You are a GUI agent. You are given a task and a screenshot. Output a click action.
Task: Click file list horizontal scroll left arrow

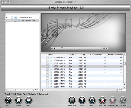point(119,90)
